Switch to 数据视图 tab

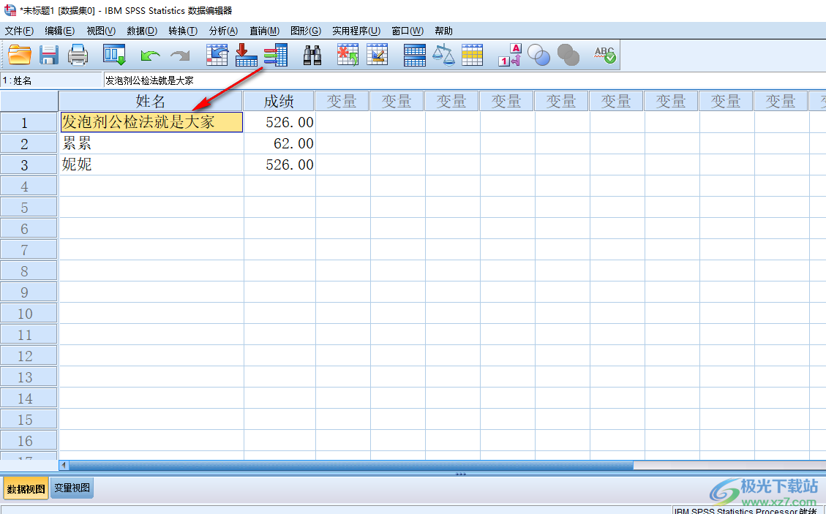point(26,488)
